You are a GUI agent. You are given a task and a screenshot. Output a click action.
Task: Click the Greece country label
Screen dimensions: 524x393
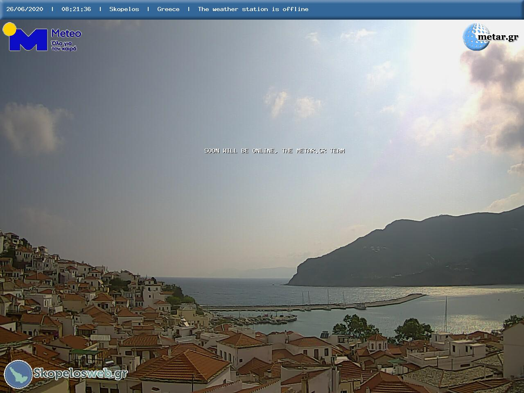[168, 9]
